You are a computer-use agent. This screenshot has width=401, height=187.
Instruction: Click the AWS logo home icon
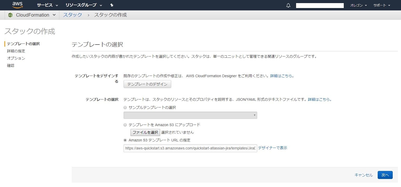[x=17, y=5]
